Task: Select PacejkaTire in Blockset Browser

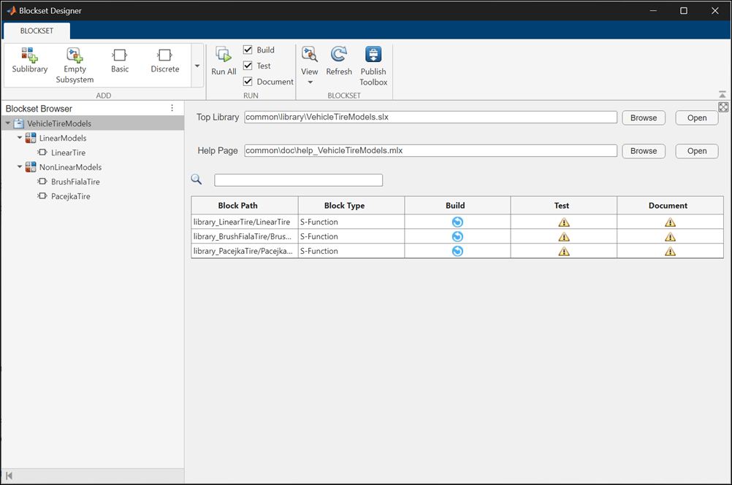Action: 70,196
